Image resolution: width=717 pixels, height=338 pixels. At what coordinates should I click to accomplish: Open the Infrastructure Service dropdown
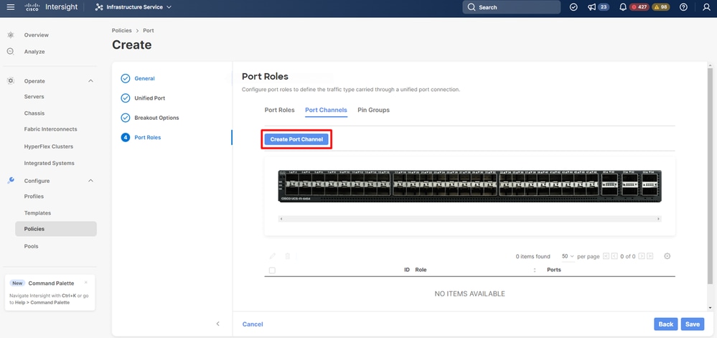133,7
